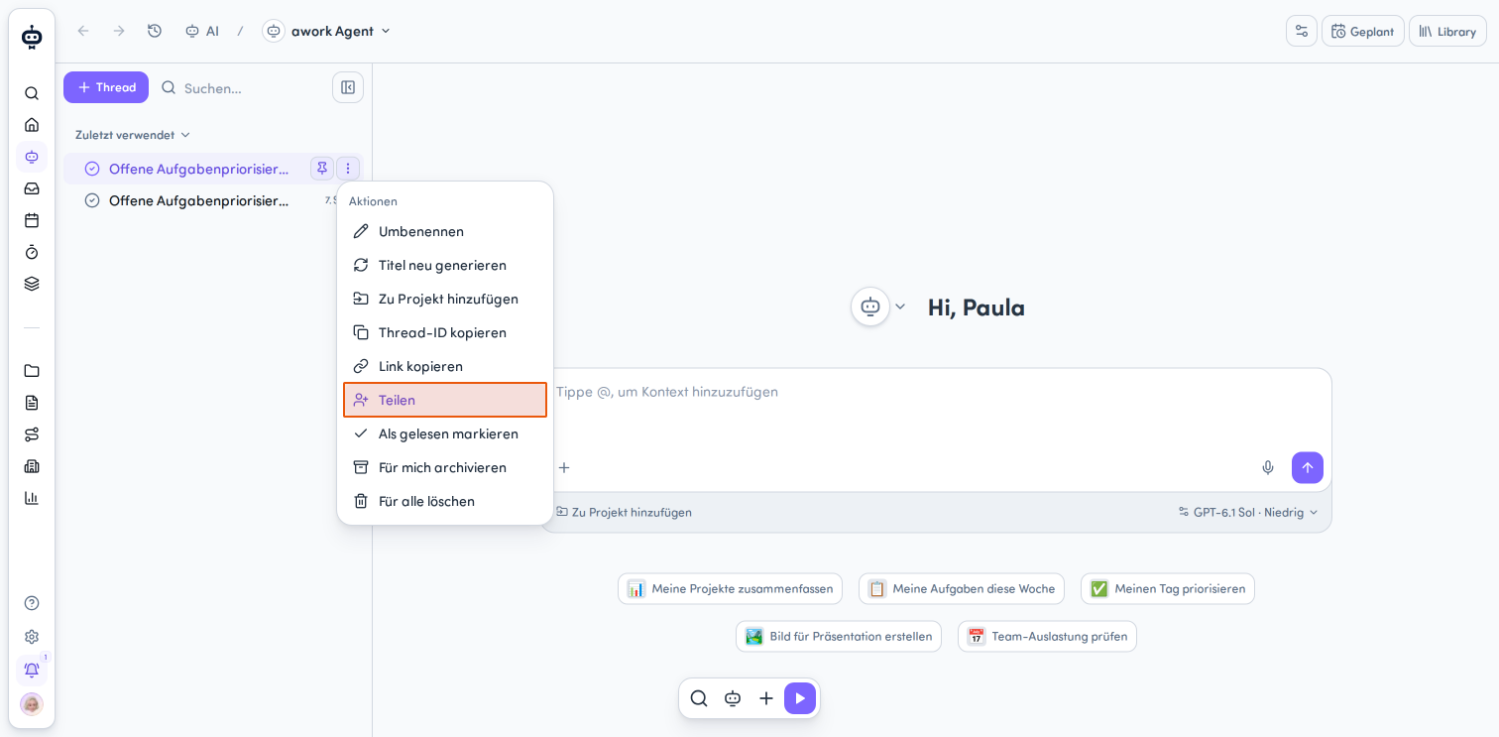Viewport: 1499px width, 737px height.
Task: Choose 'Als gelesen markieren' from the menu
Action: pos(445,433)
